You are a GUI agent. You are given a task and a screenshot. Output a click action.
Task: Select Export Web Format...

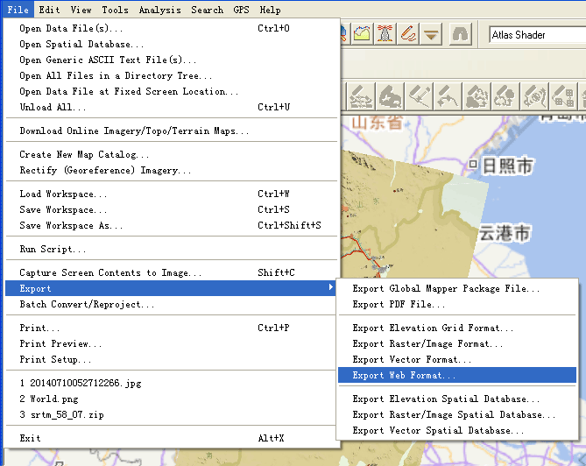pyautogui.click(x=457, y=375)
